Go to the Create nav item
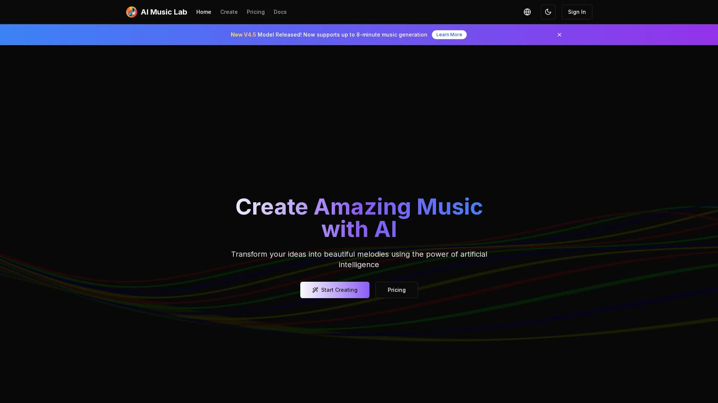Viewport: 718px width, 403px height. [x=229, y=12]
